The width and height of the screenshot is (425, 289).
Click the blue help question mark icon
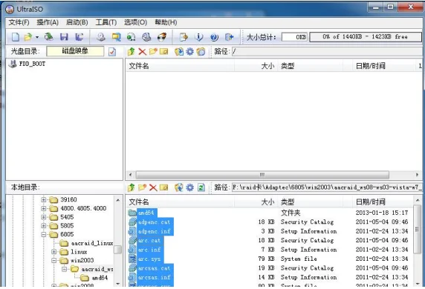[214, 37]
